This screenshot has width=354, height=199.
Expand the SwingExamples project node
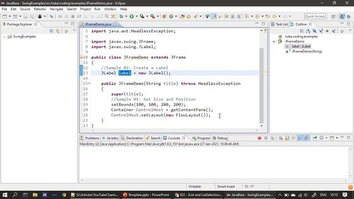coord(4,36)
